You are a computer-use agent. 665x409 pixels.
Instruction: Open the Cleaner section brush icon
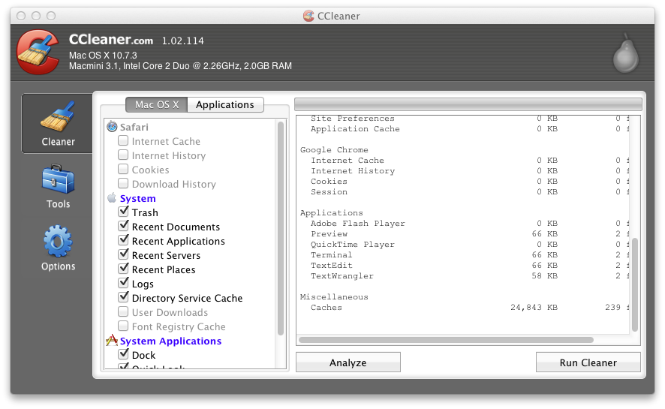58,116
